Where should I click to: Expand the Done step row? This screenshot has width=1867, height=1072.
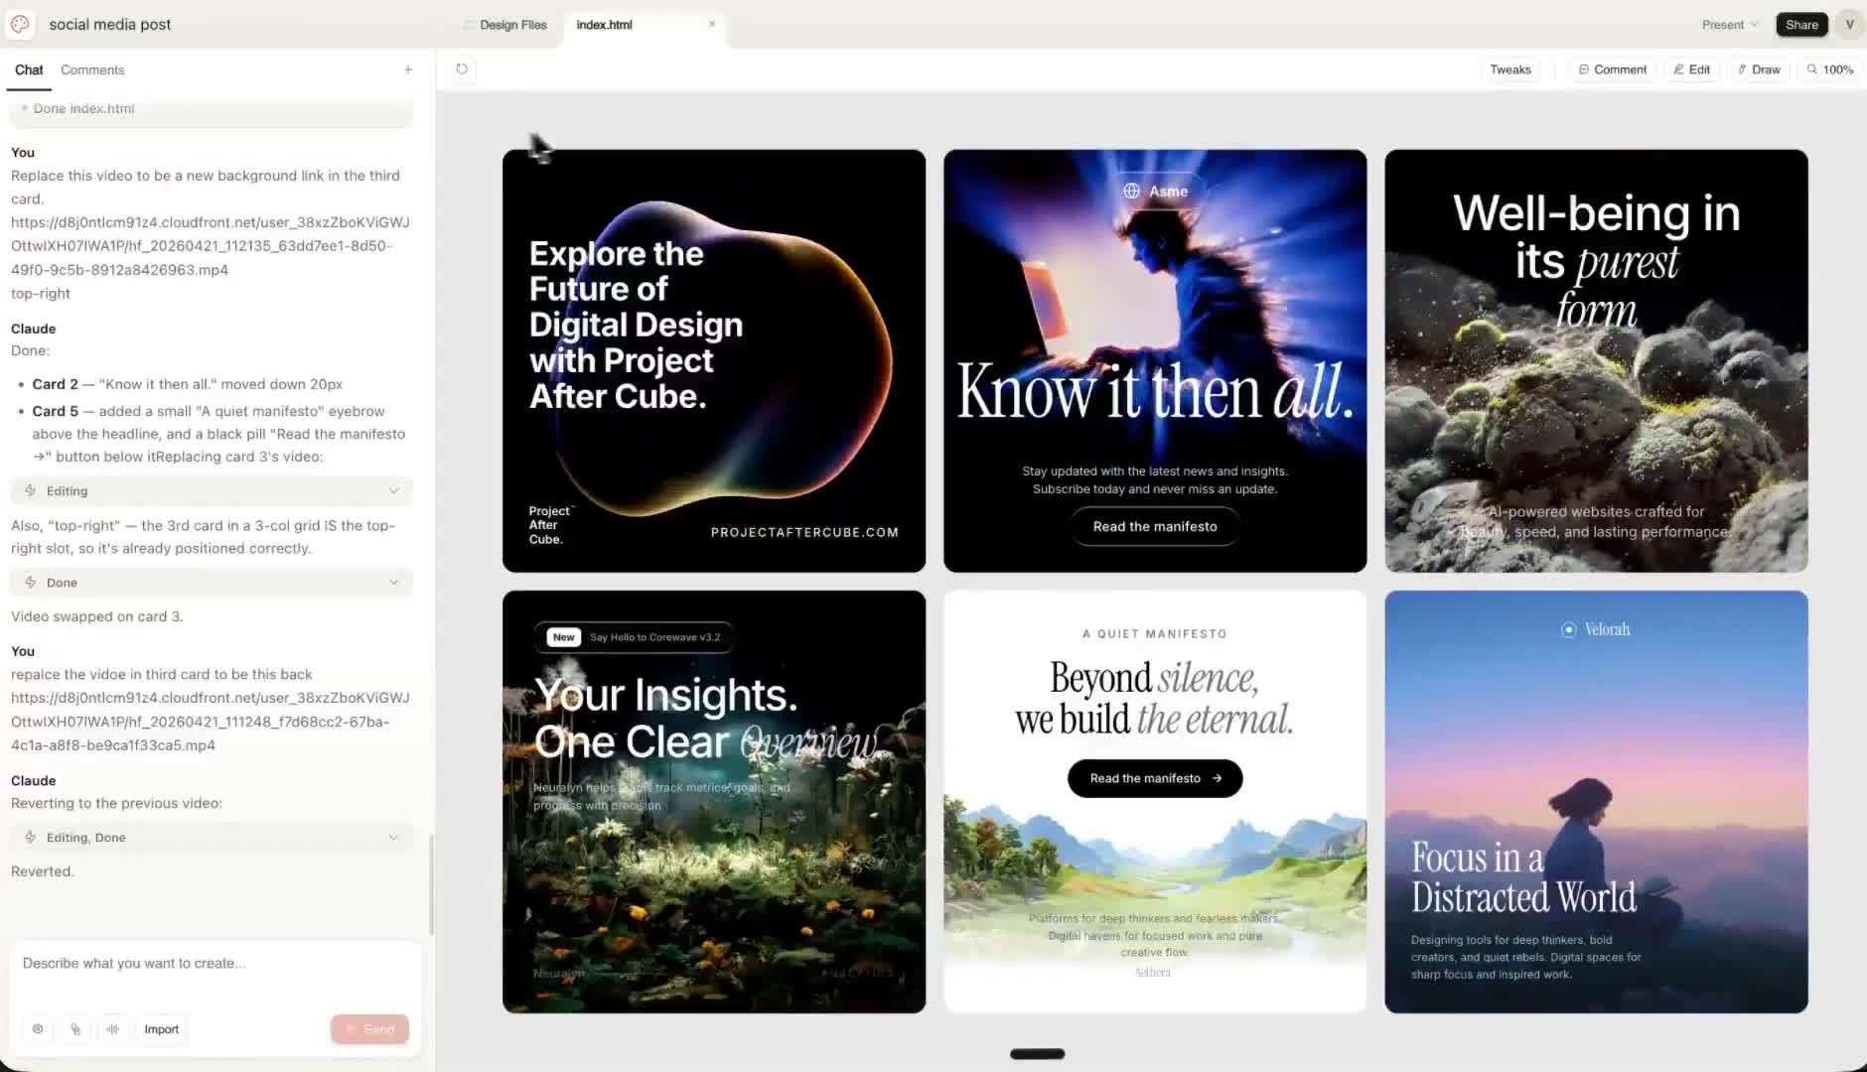212,583
